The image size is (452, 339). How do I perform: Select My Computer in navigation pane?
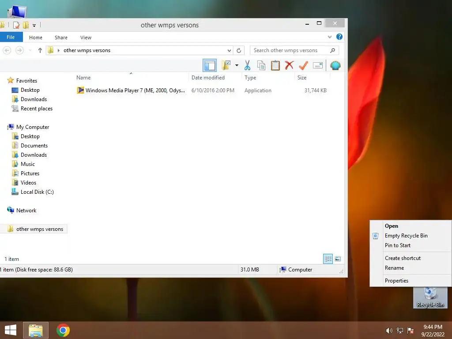pos(33,127)
